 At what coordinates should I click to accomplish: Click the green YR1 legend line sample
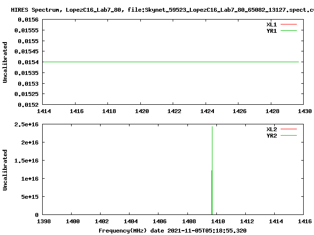click(288, 30)
